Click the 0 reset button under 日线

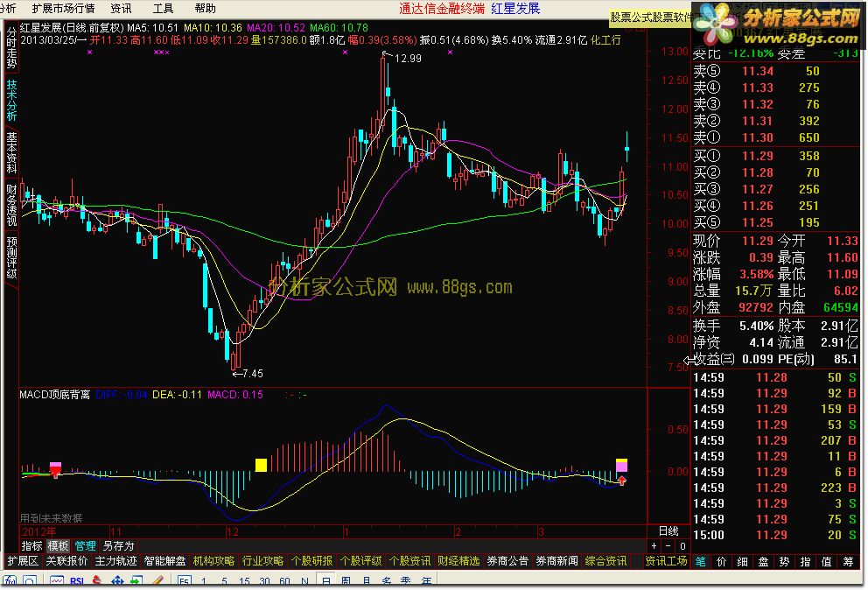click(x=682, y=546)
